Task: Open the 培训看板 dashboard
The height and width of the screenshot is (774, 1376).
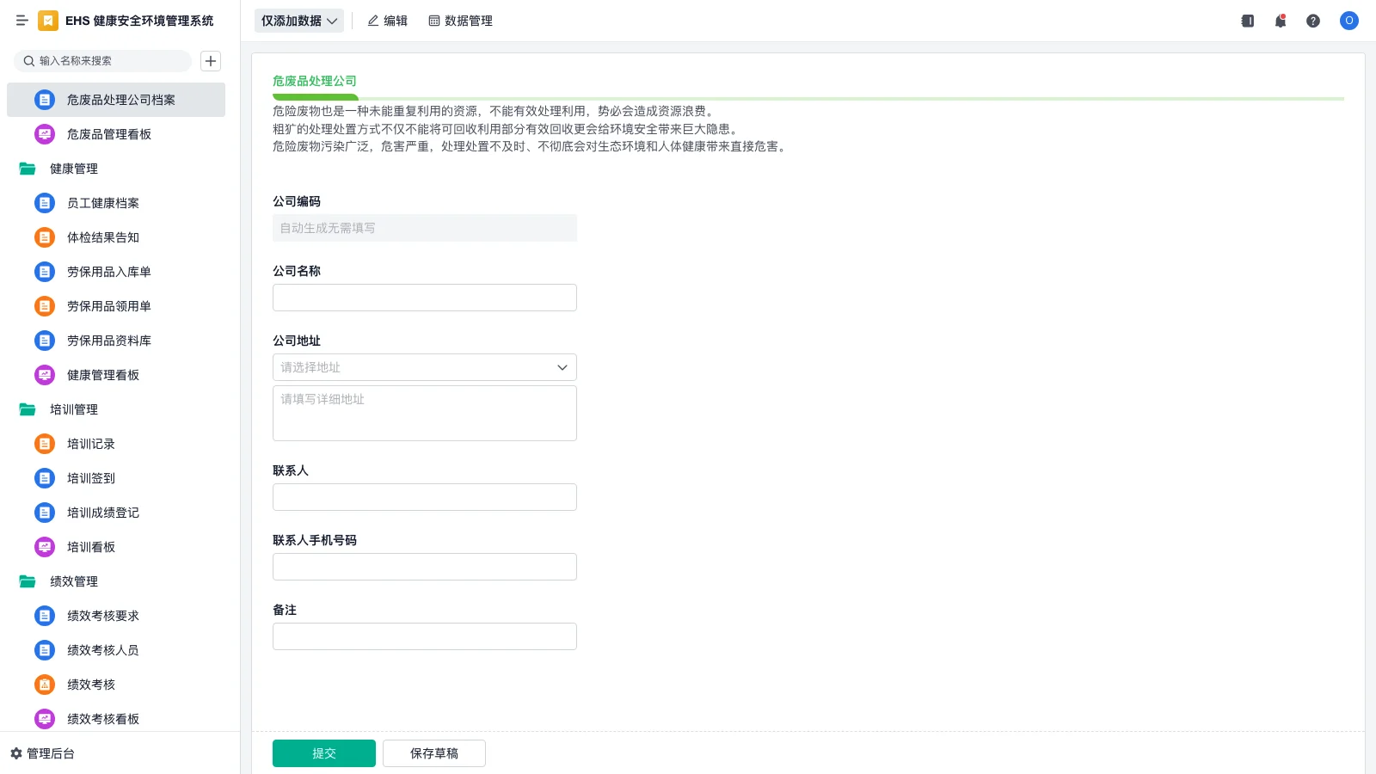Action: pos(89,547)
